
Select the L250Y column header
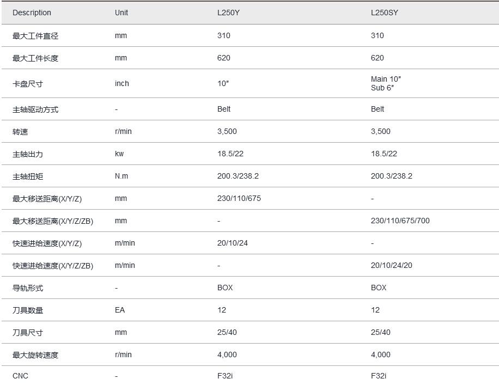point(228,13)
